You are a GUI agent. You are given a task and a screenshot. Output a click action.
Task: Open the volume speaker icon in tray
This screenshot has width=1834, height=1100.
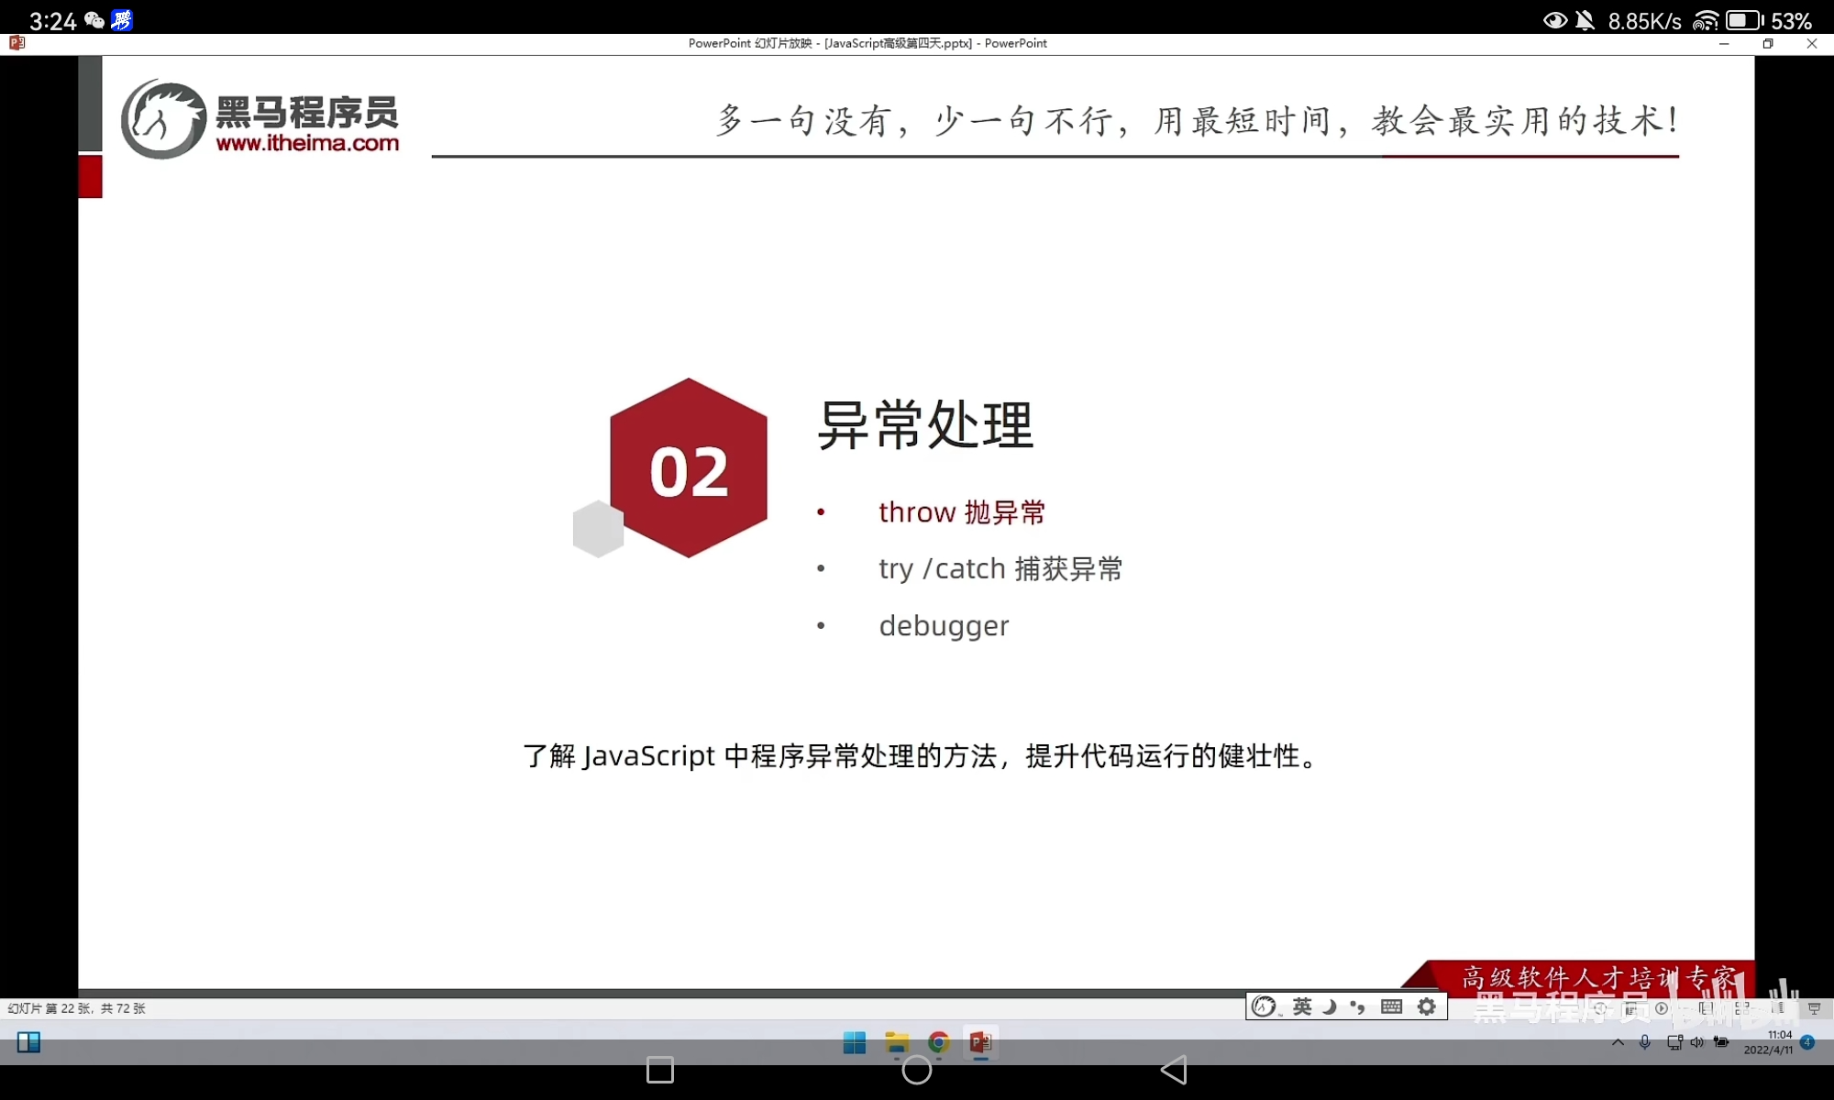click(1696, 1042)
